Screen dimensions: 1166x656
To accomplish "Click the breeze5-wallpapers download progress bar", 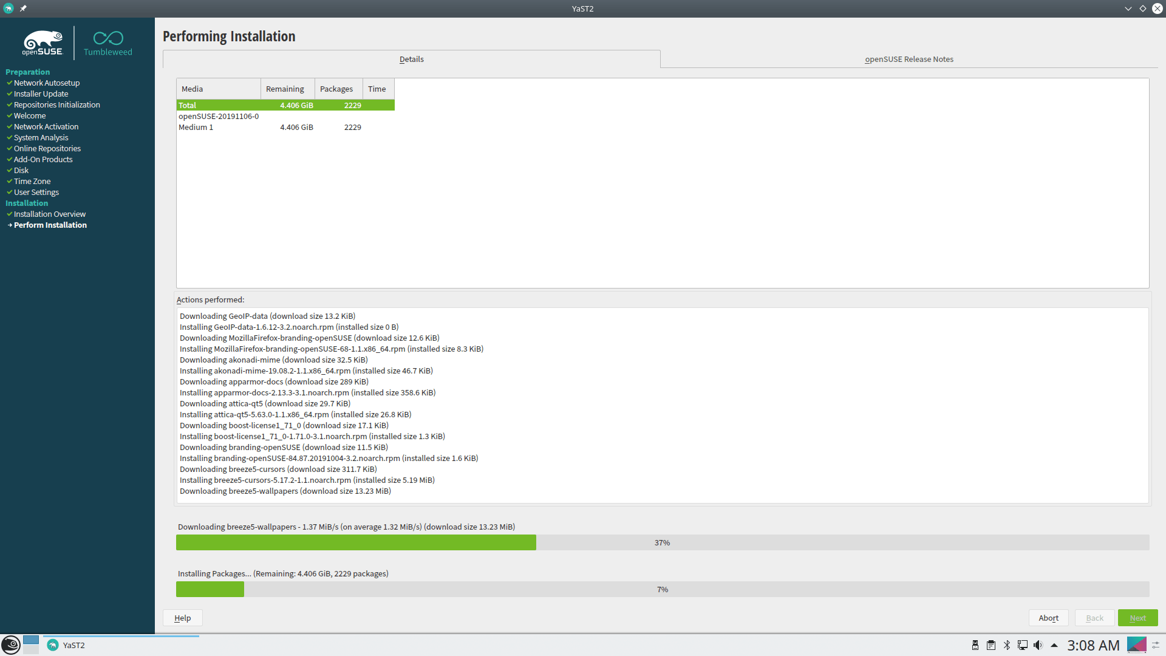I will (x=662, y=542).
